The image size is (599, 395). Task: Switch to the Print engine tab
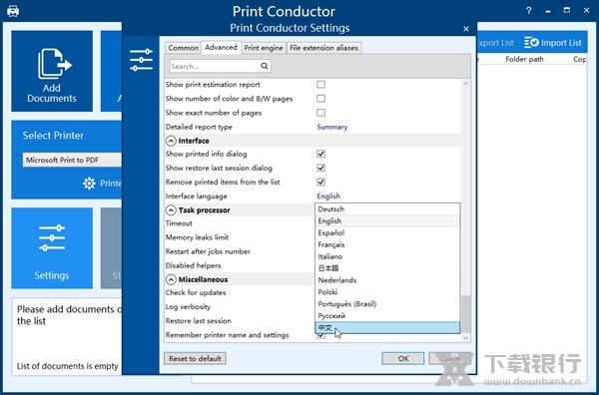pyautogui.click(x=264, y=48)
